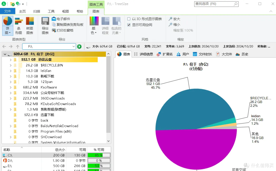Open the file age (文件时长) pane tab
This screenshot has width=276, height=171.
coord(202,54)
